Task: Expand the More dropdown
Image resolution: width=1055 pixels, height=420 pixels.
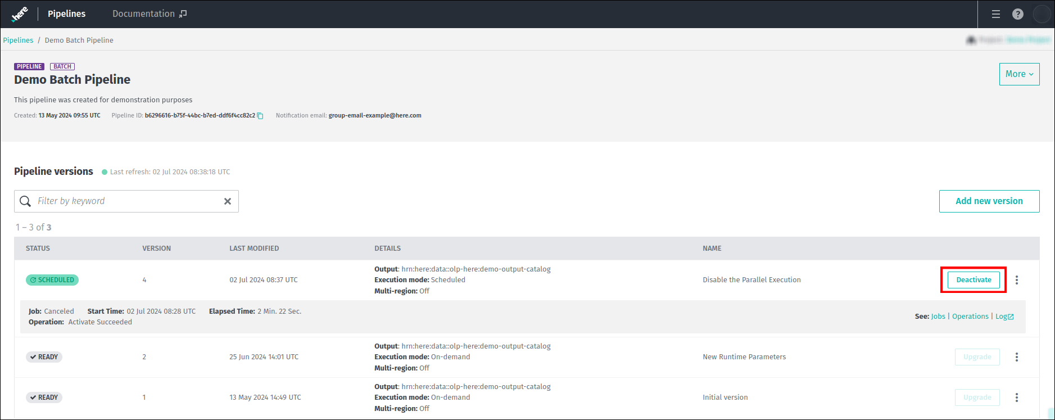Action: 1019,74
